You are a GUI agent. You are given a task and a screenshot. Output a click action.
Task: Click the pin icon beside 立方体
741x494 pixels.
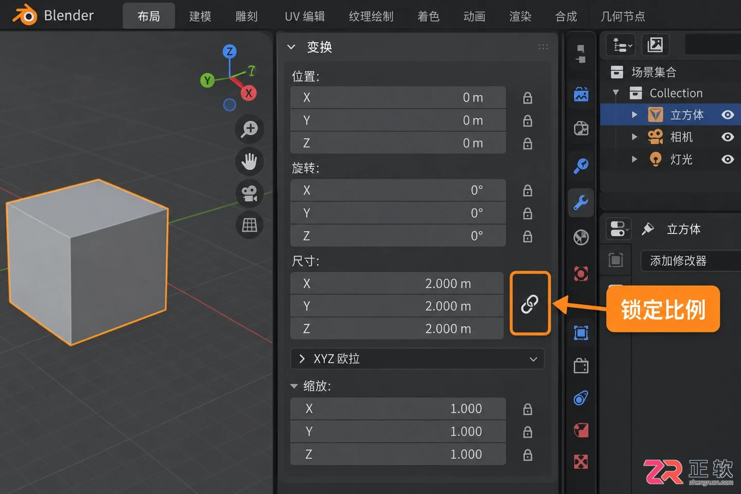pos(648,229)
